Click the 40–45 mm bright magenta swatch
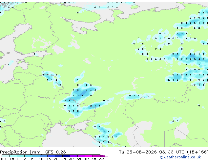The width and height of the screenshot is (208, 160). pyautogui.click(x=89, y=156)
